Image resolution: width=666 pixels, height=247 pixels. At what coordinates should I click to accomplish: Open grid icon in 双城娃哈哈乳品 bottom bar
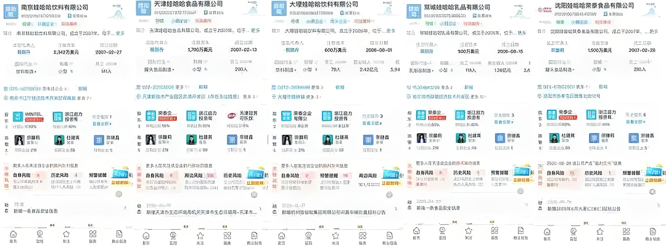click(x=495, y=230)
